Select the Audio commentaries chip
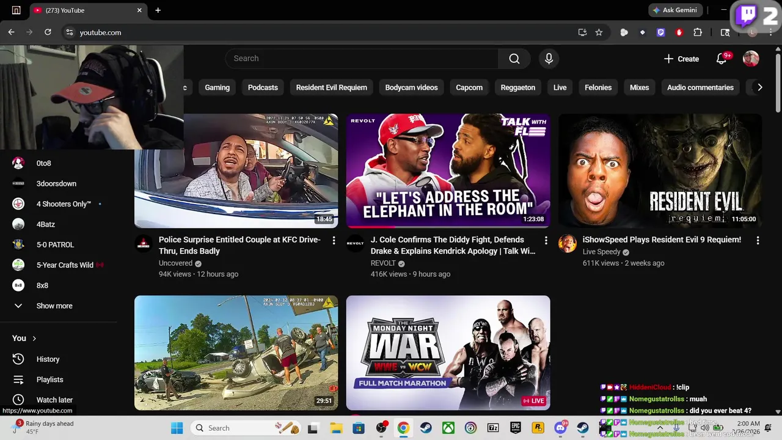 click(700, 87)
